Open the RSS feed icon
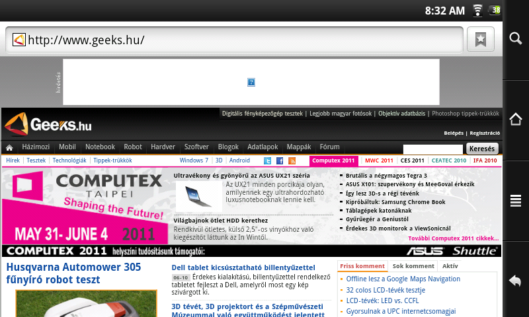Viewport: 529px width, 317px height. (x=292, y=160)
